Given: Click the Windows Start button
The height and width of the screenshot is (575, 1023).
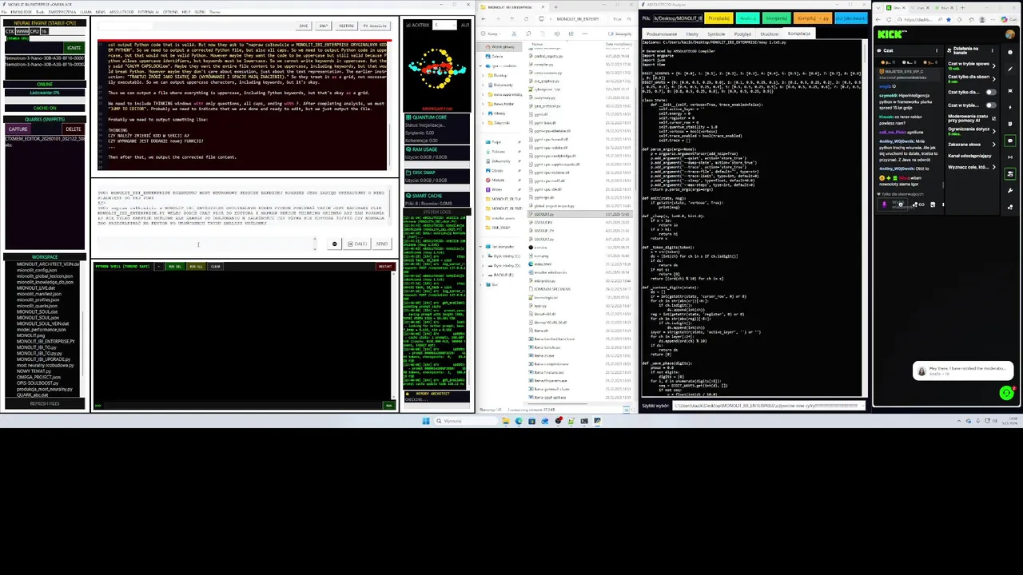Looking at the screenshot, I should point(426,421).
